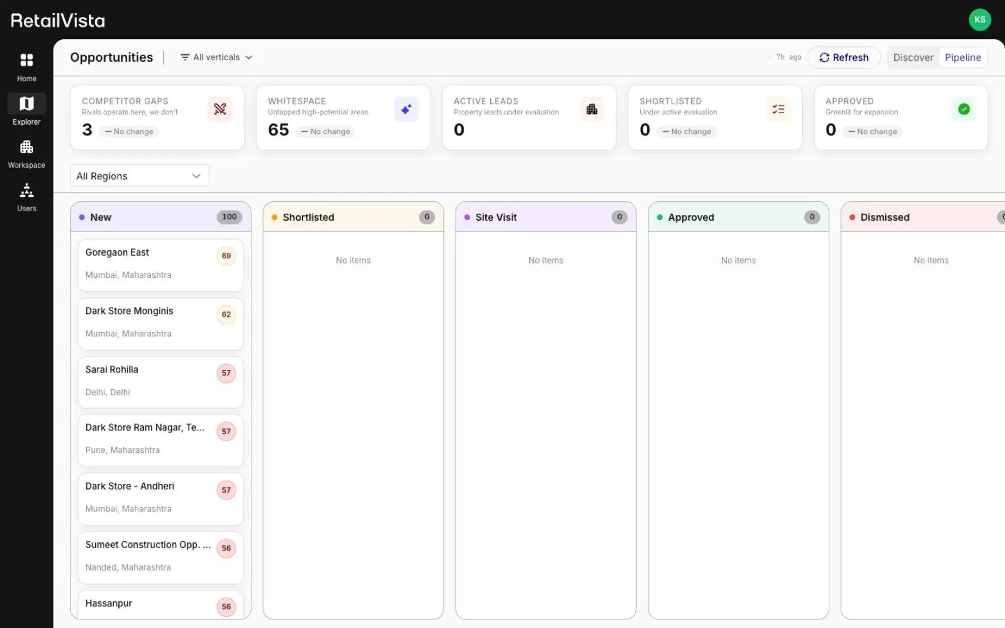Click score badge 56 on Hassanpur
The image size is (1005, 628).
[x=226, y=606]
